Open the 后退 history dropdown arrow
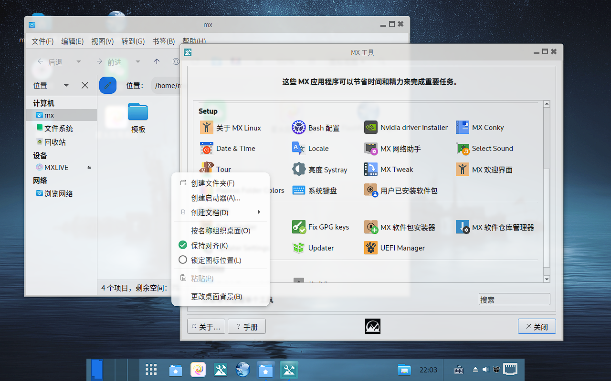This screenshot has width=611, height=381. (79, 62)
